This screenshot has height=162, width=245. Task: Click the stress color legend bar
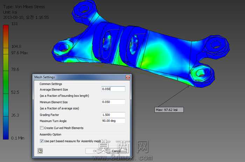point(6,82)
